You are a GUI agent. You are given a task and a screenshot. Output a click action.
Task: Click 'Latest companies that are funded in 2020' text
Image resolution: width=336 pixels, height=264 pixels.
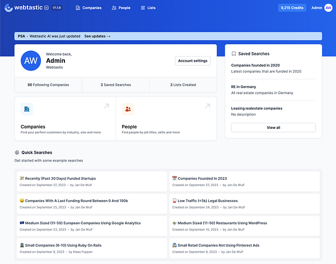click(x=266, y=71)
